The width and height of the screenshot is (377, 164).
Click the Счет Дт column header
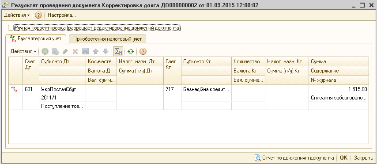(31, 71)
